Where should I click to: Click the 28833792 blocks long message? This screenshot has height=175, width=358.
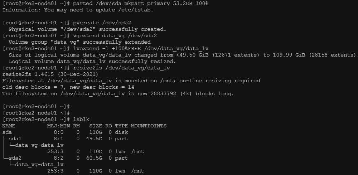[118, 93]
